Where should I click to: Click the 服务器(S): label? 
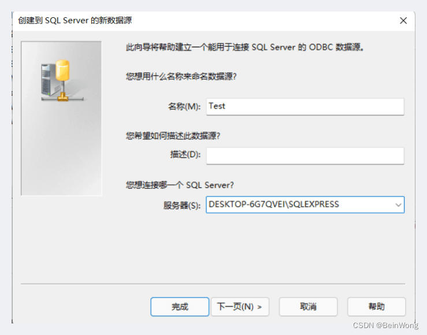(x=182, y=206)
